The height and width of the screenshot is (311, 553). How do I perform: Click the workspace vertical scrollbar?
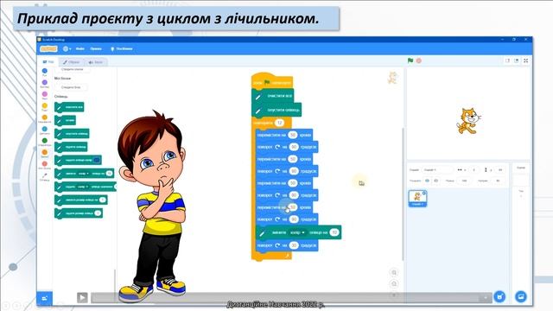point(403,194)
